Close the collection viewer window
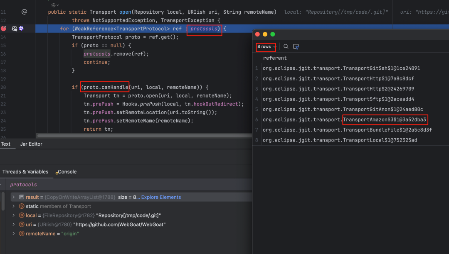The image size is (449, 254). 257,34
